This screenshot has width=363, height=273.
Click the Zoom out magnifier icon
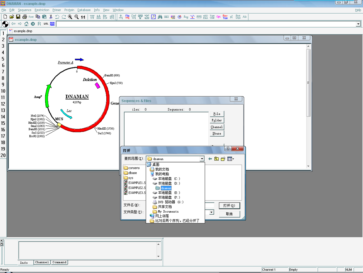[77, 17]
